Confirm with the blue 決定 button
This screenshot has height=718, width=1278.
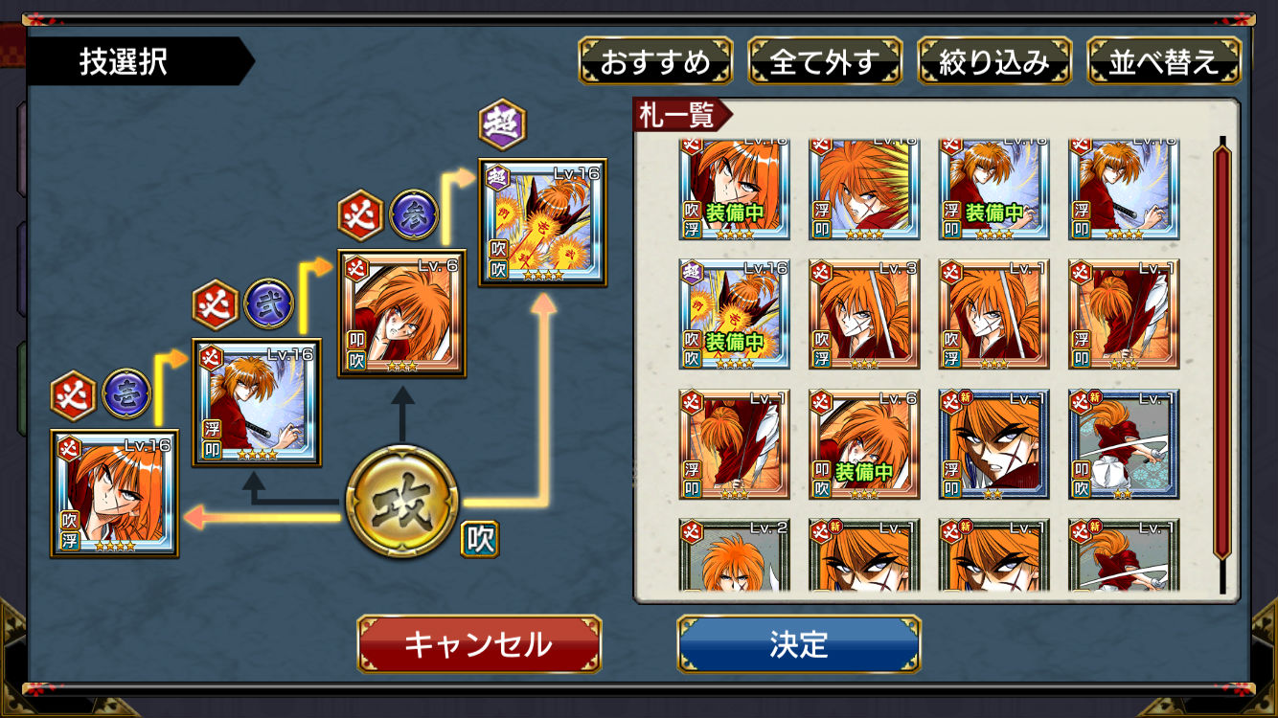click(x=799, y=644)
